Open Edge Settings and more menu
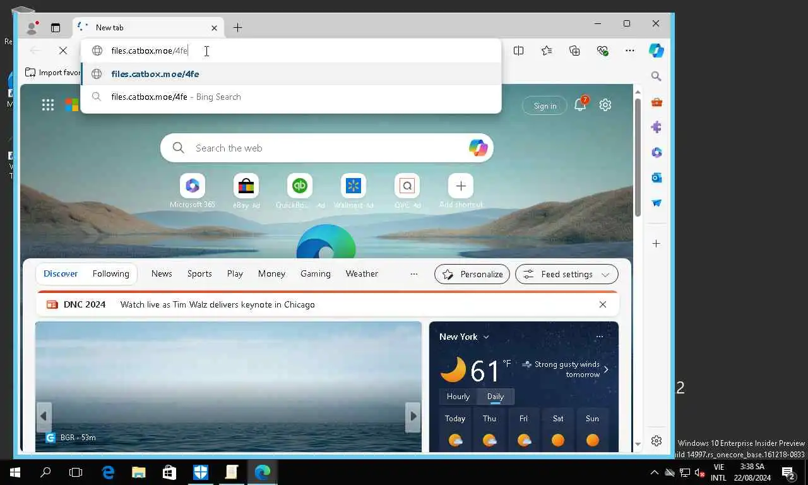The image size is (808, 485). 629,51
